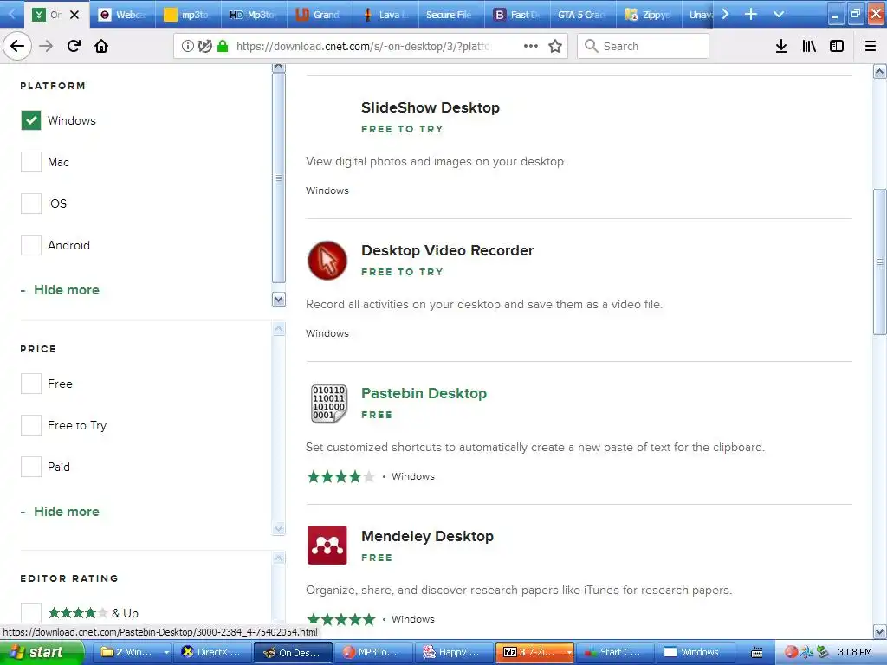Click the Pastebin Desktop binary icon
887x665 pixels.
[x=328, y=404]
